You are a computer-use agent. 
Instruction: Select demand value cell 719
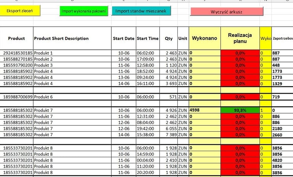pyautogui.click(x=282, y=97)
